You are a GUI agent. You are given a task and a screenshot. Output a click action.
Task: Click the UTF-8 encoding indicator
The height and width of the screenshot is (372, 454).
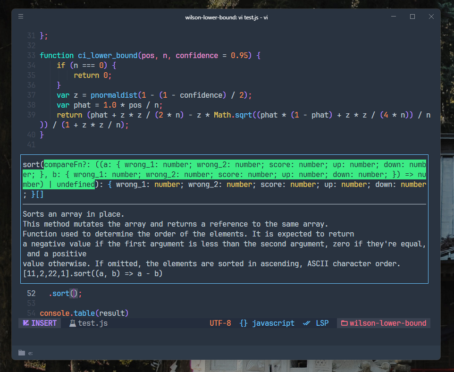[x=220, y=323]
